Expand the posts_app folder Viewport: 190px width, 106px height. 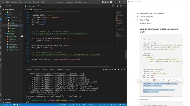point(5,36)
